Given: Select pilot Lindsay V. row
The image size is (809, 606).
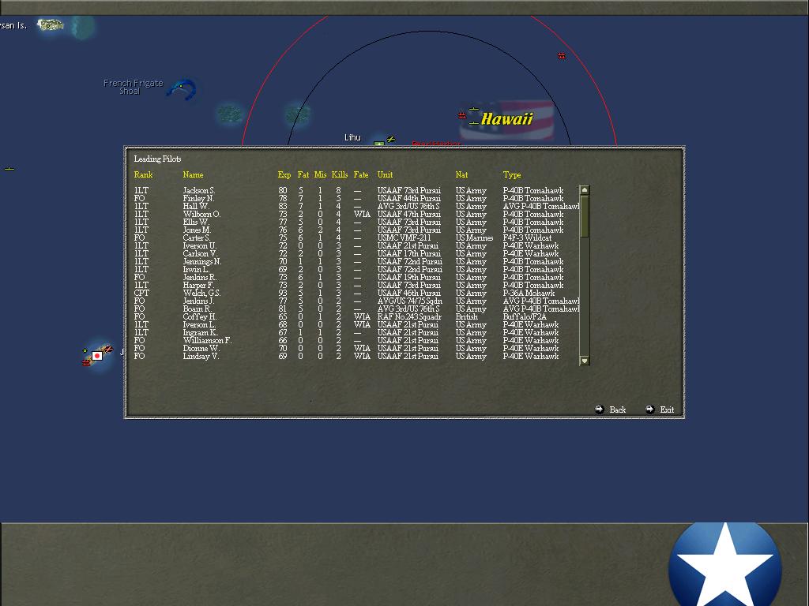Looking at the screenshot, I should tap(356, 356).
